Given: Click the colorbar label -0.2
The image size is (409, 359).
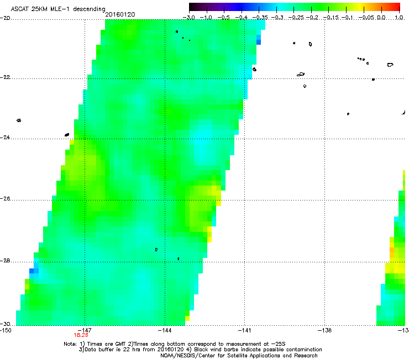Looking at the screenshot, I should 312,18.
